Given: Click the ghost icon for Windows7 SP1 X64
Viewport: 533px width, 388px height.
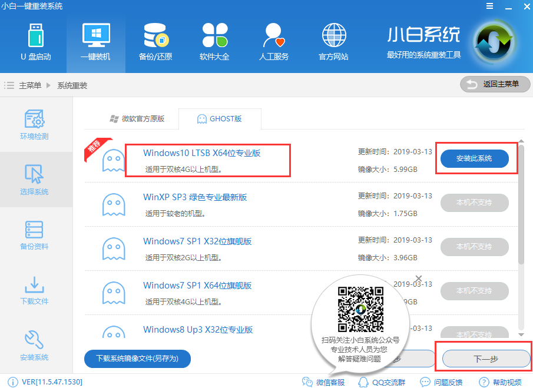Looking at the screenshot, I should click(x=114, y=293).
